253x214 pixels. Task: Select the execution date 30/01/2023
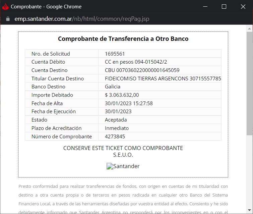pos(118,112)
